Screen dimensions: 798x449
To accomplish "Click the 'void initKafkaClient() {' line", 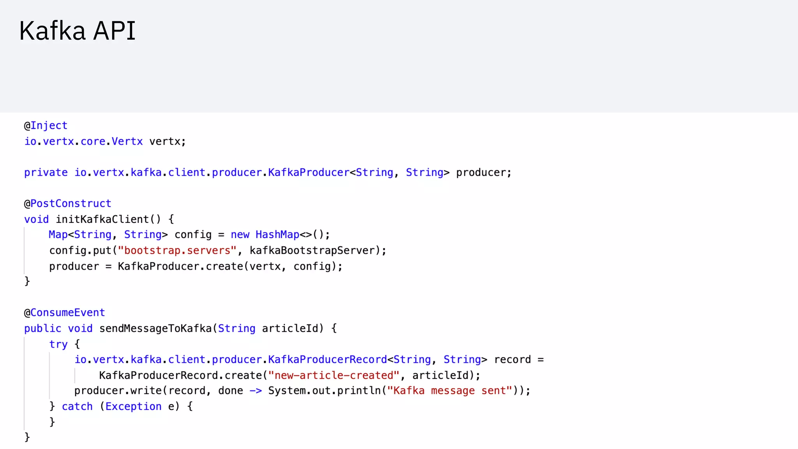I will 99,219.
